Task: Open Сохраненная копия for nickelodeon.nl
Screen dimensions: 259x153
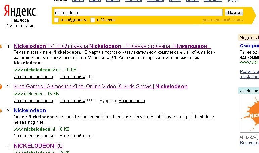Action: click(33, 136)
